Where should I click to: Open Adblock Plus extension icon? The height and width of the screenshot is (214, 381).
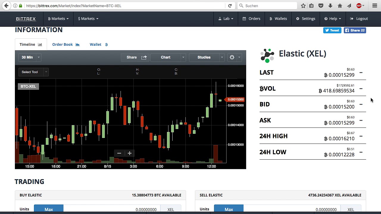coord(359,6)
